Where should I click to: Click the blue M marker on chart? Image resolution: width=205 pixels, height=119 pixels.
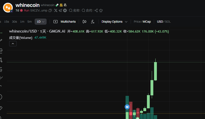[x=127, y=107]
